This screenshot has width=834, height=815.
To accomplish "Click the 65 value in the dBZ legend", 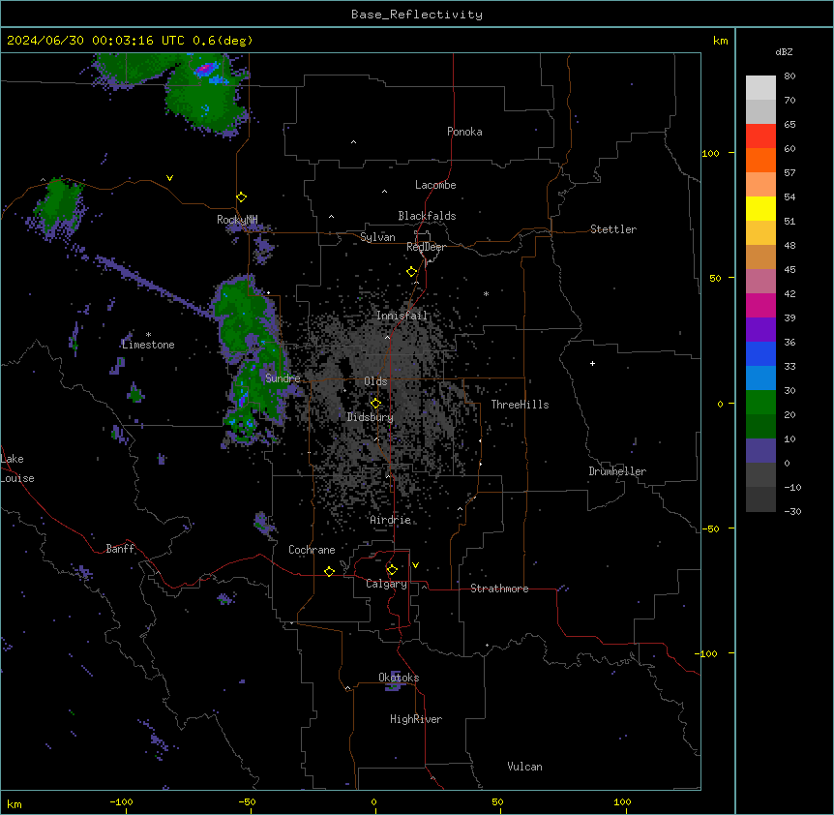I will coord(789,125).
